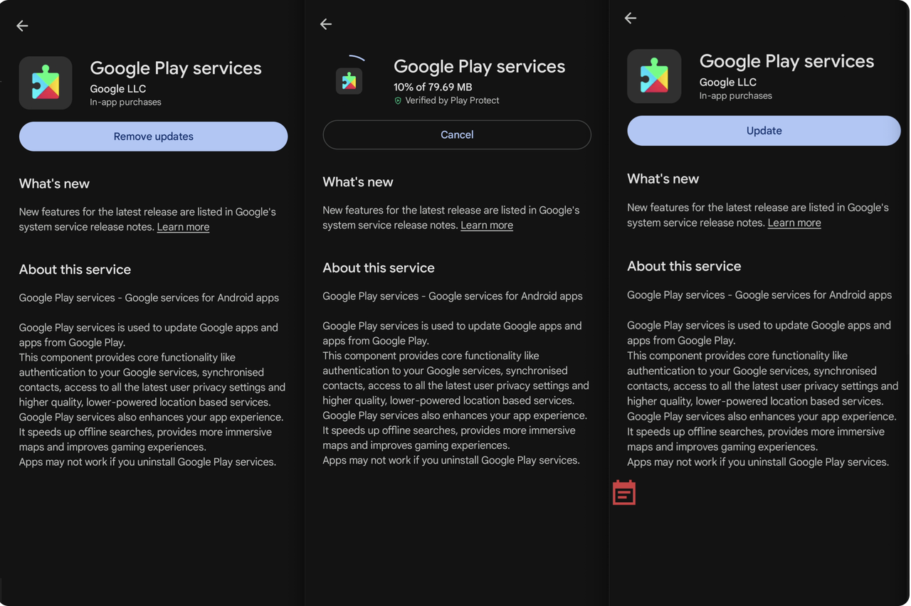Viewport: 911px width, 606px height.
Task: Select the '10% of 79.69 MB' progress text
Action: (x=433, y=87)
